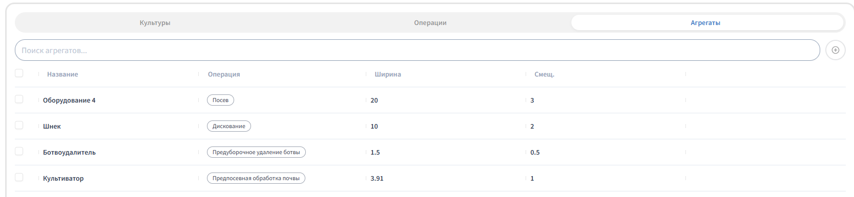
Task: Click the Посев operation tag
Action: point(220,100)
